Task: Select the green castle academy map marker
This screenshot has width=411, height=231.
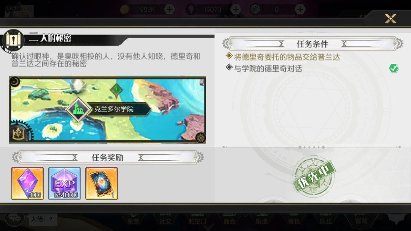Action: pos(78,109)
